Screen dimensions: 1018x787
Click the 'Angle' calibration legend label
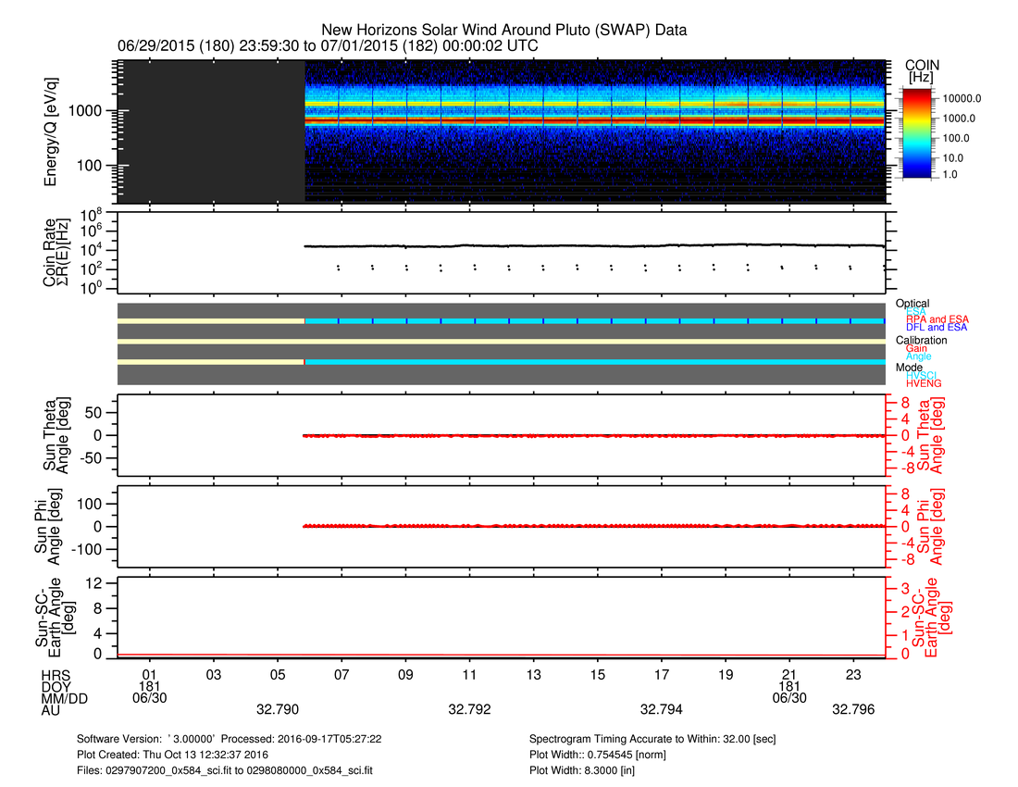point(920,357)
